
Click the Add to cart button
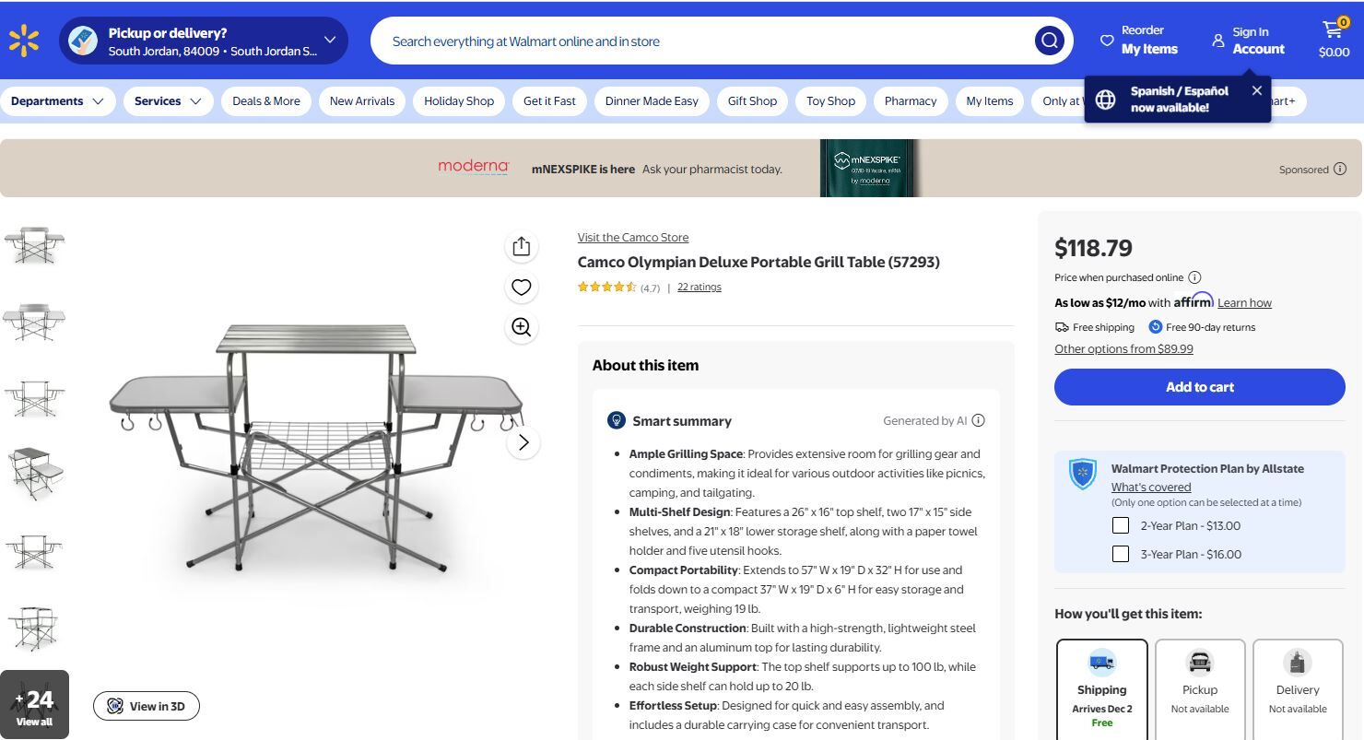(1200, 387)
